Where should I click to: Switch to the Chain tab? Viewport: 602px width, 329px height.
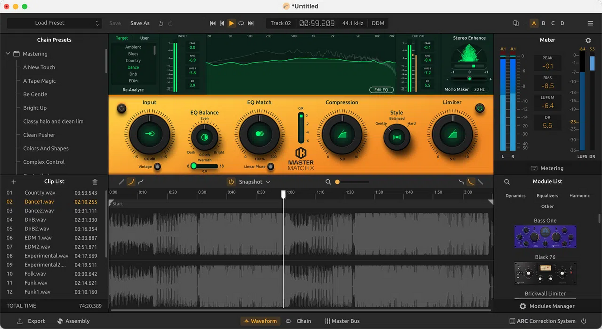[x=304, y=321]
